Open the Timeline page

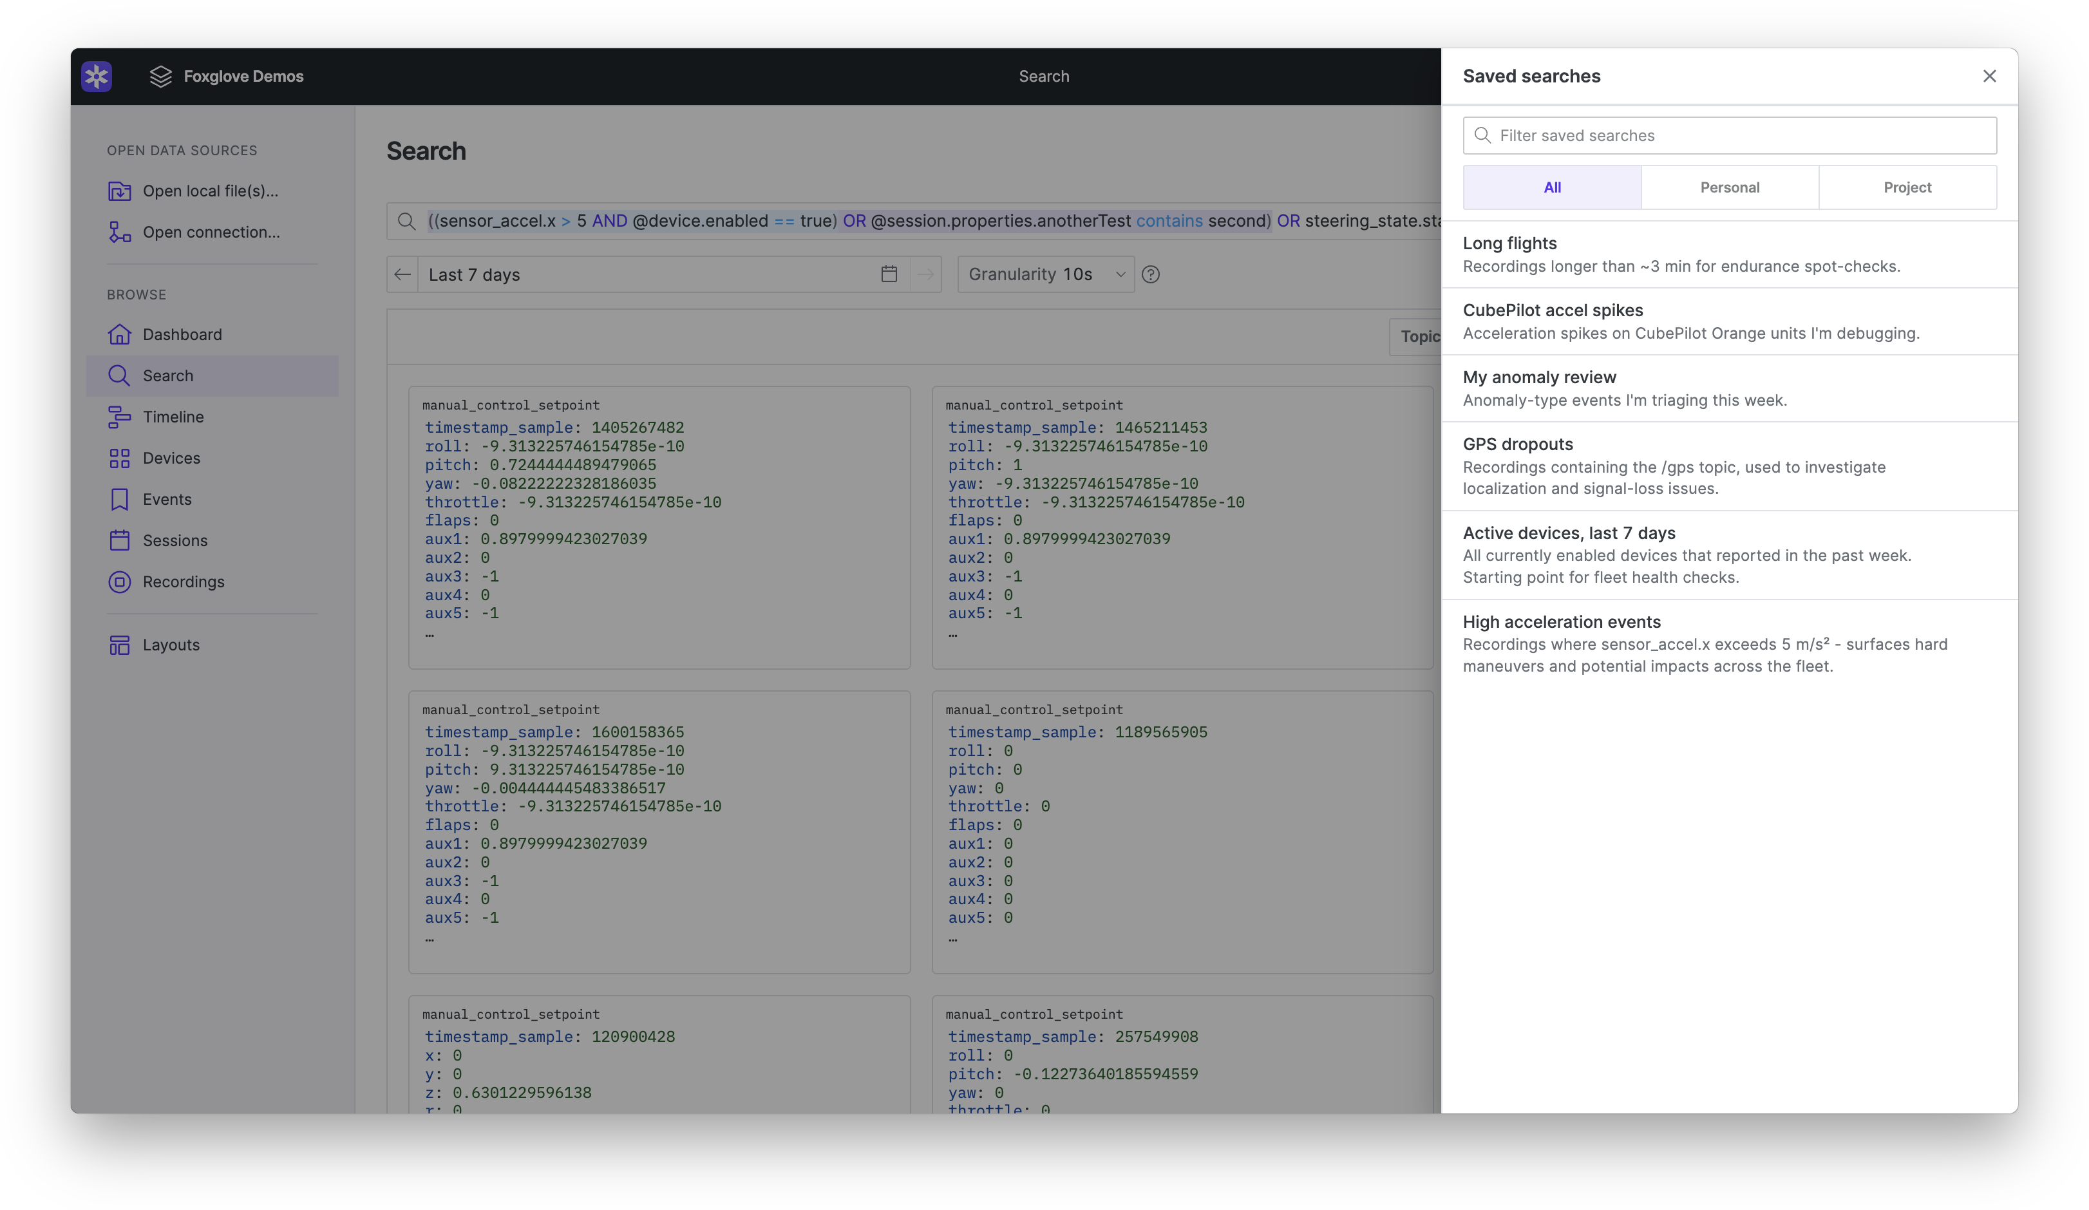(x=213, y=417)
